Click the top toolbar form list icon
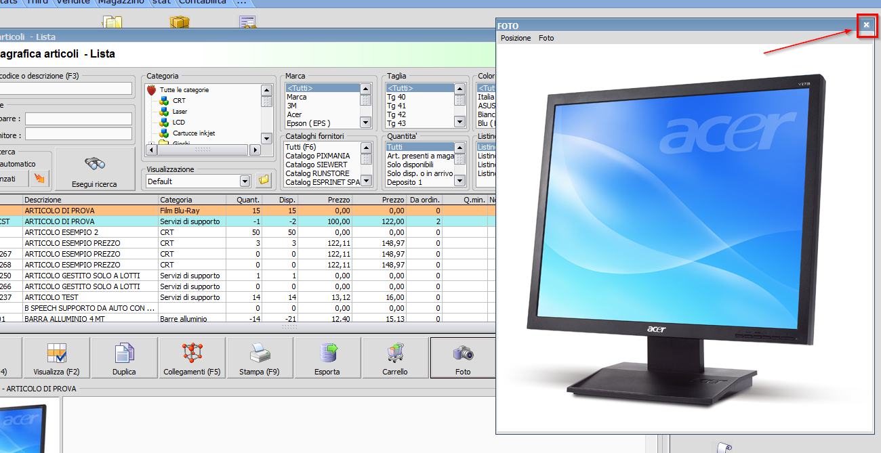 247,22
